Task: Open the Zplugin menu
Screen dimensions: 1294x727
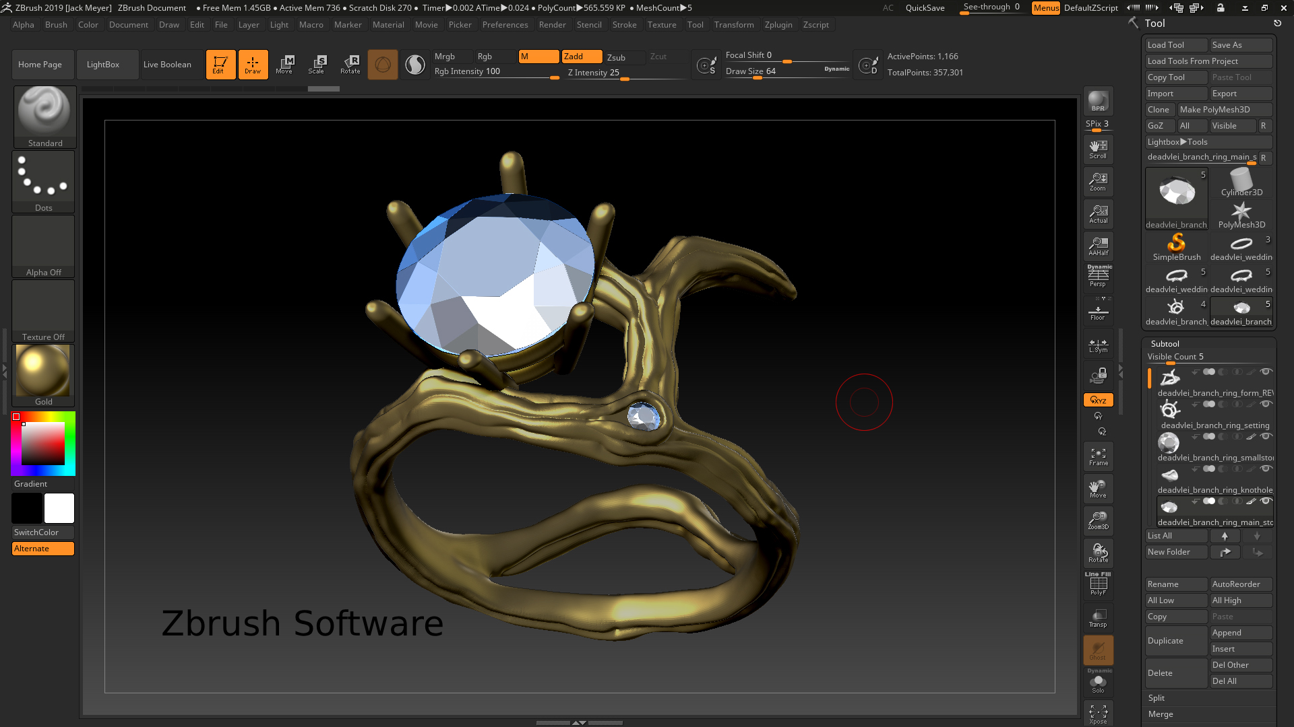Action: tap(778, 25)
